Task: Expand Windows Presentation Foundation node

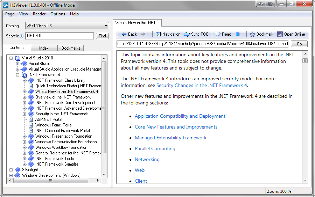Action: 24,137
